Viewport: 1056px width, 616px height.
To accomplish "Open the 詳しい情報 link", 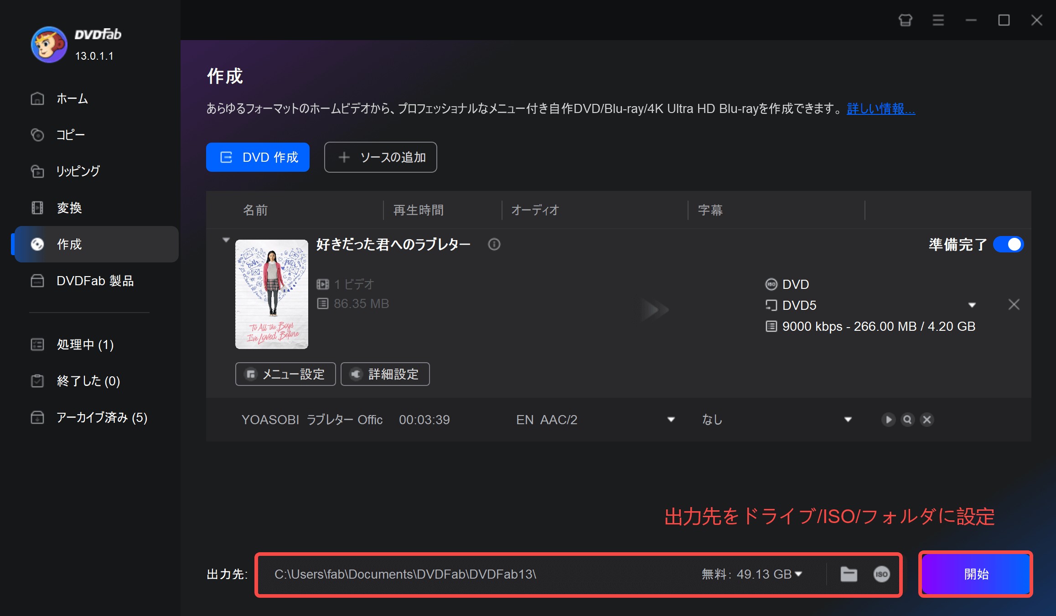I will coord(880,109).
